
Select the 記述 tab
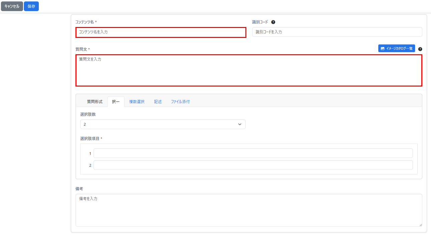pyautogui.click(x=158, y=102)
